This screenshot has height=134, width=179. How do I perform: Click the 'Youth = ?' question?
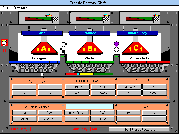[142, 81]
